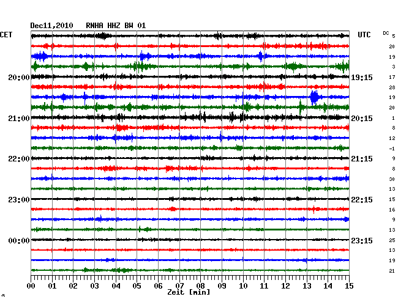Select the 22:00 CET time label
The height and width of the screenshot is (302, 398).
tap(19, 159)
